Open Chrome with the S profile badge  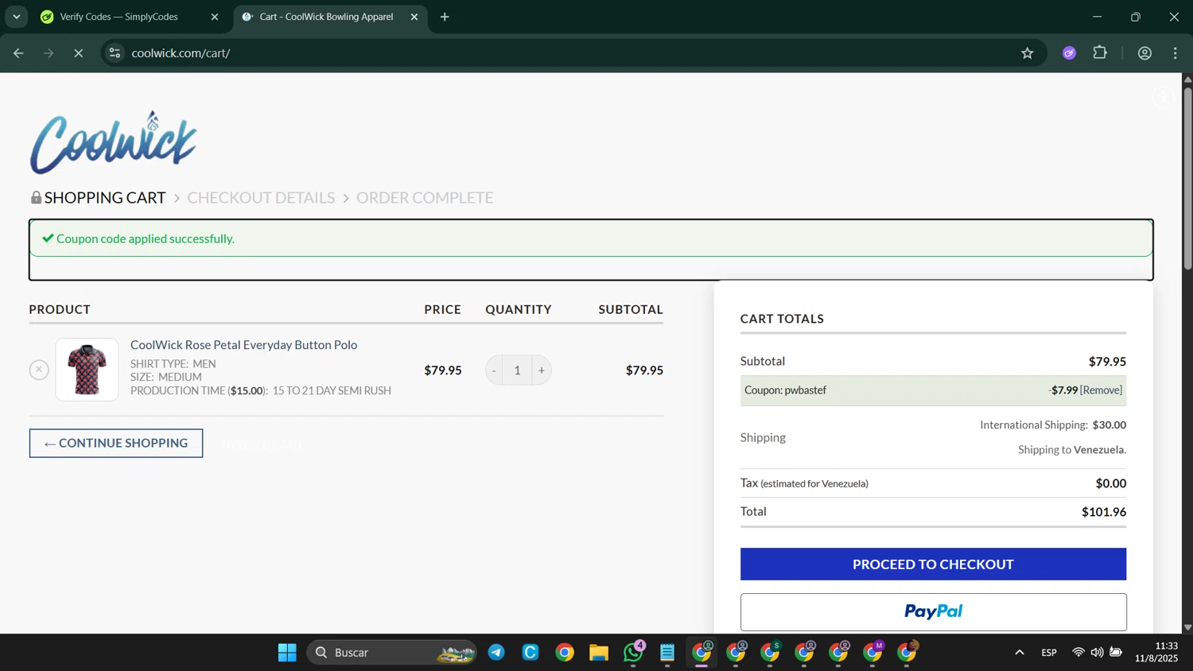point(771,653)
